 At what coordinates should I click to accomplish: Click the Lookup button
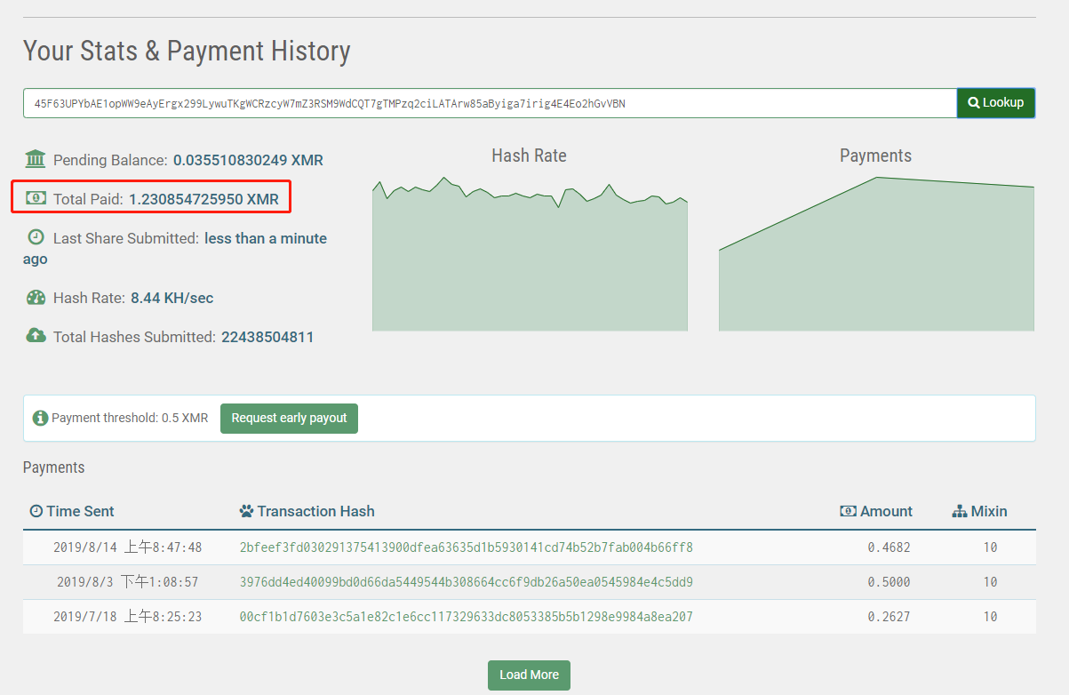point(995,103)
